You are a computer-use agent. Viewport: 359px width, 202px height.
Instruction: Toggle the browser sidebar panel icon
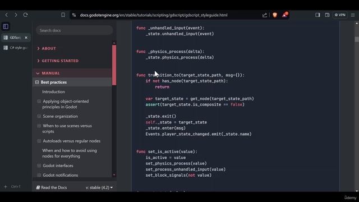click(x=317, y=15)
